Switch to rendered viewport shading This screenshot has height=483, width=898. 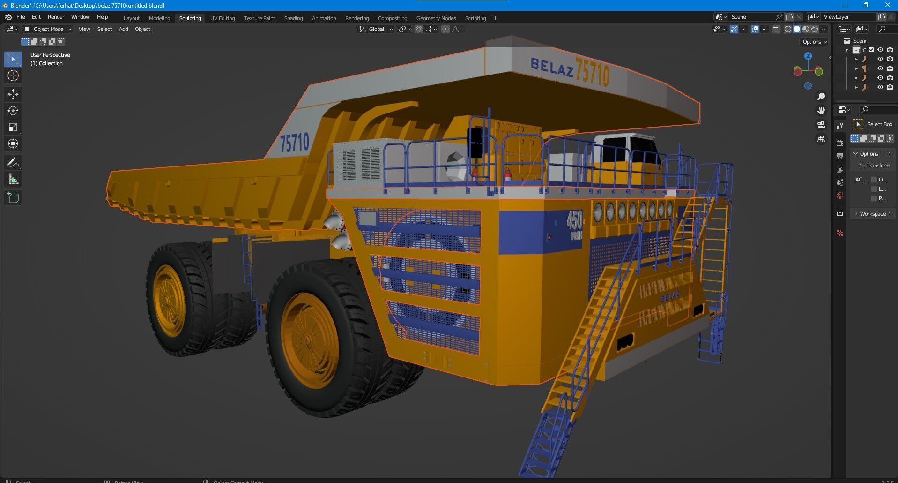click(x=815, y=29)
